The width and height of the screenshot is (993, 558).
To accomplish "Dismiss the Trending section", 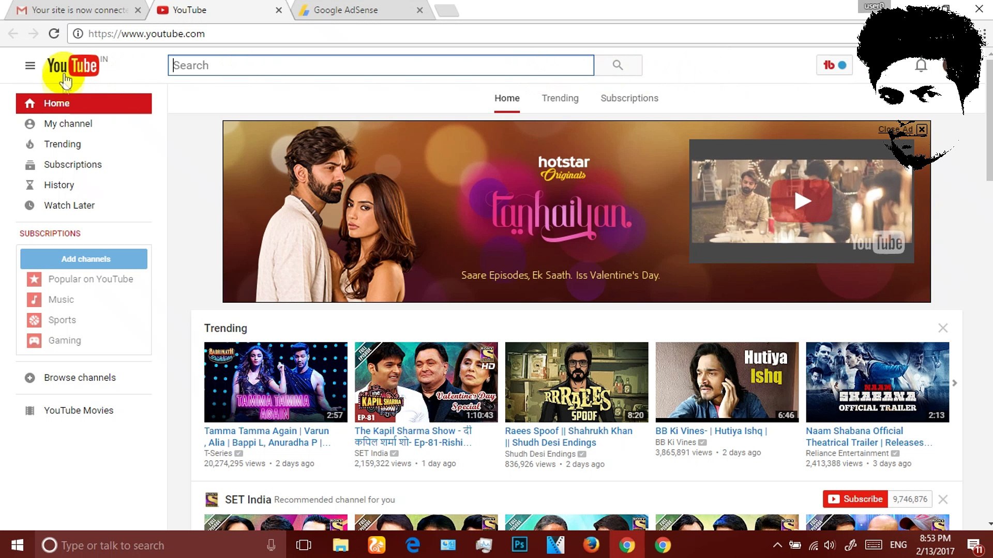I will click(943, 328).
